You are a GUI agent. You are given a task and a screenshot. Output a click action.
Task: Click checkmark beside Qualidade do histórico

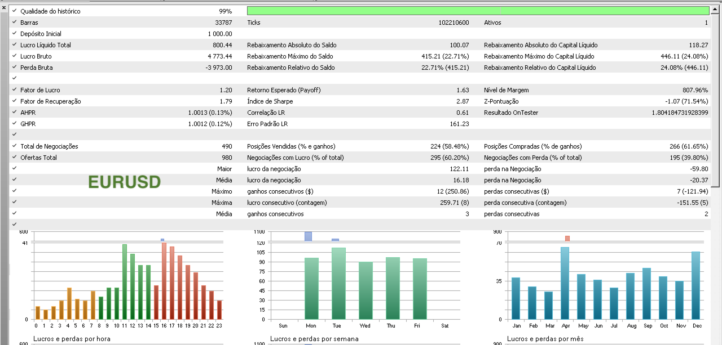(x=14, y=11)
